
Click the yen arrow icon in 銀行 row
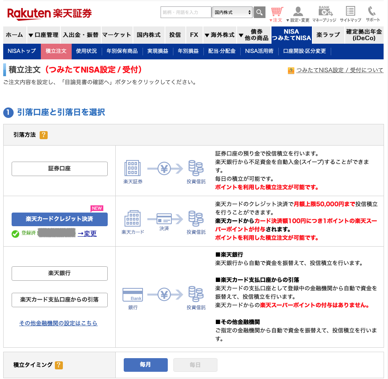[x=165, y=294]
